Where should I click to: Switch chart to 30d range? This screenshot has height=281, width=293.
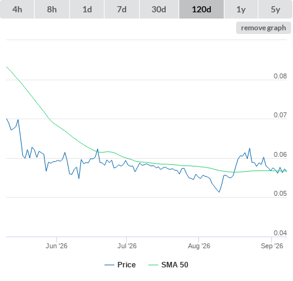click(159, 9)
